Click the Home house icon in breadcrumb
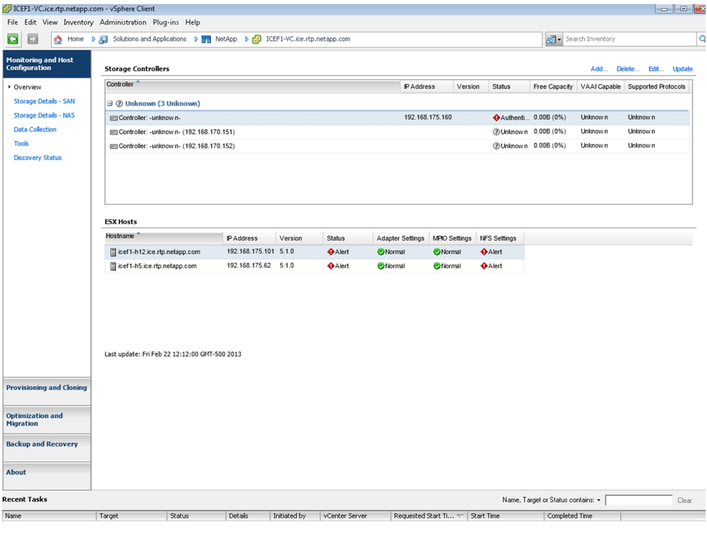The image size is (707, 553). click(x=58, y=39)
